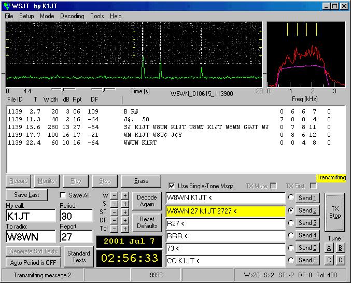Click Tune button B
Screen dimensions: 351x283
[x=340, y=248]
